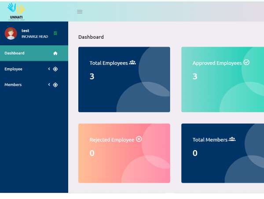
Task: Select Members in the sidebar
Action: (x=13, y=85)
